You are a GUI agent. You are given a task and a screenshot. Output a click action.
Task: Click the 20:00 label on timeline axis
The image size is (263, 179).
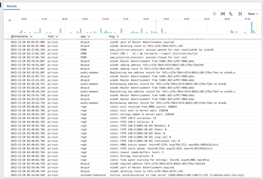click(x=24, y=19)
